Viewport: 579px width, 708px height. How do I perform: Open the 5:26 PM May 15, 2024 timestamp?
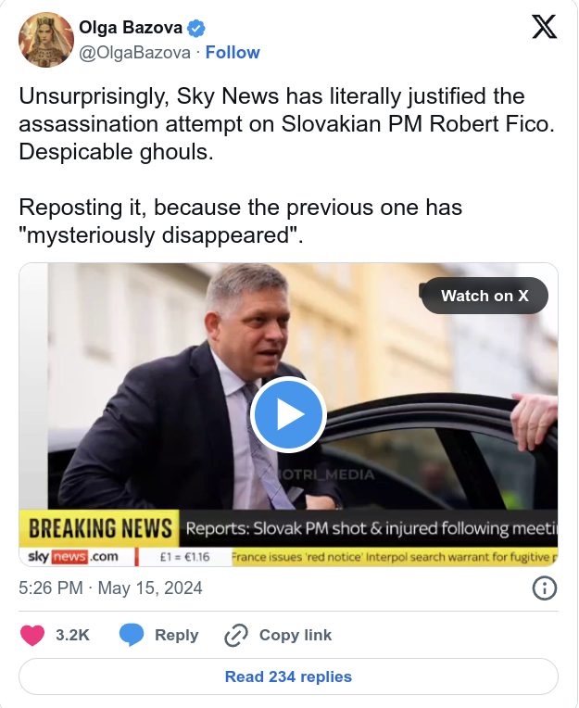[110, 588]
